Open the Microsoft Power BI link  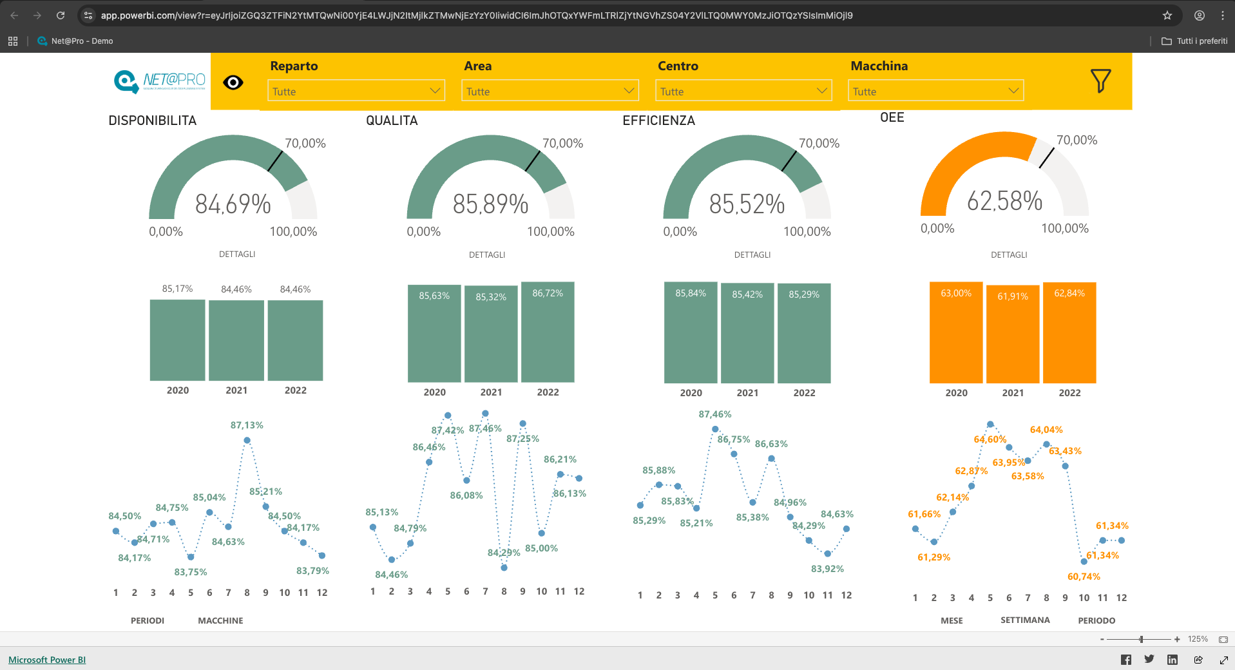coord(47,660)
